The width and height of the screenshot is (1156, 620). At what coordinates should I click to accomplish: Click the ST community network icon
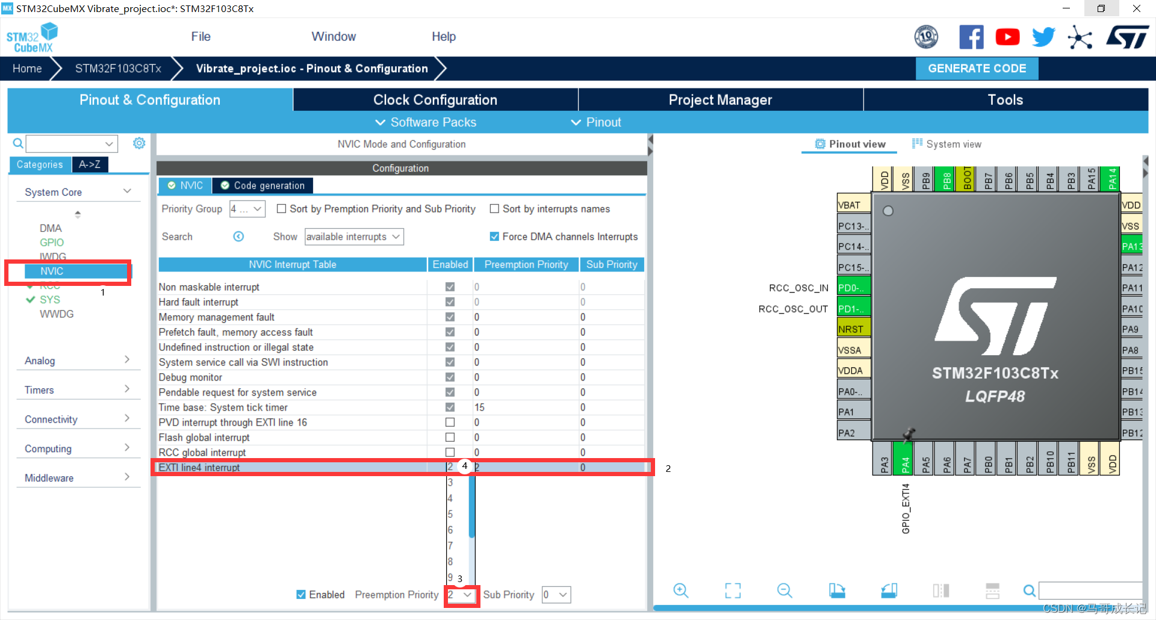click(1080, 38)
